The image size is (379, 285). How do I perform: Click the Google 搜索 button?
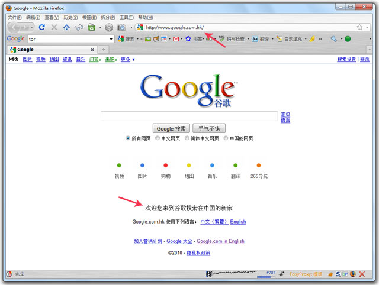(x=171, y=128)
